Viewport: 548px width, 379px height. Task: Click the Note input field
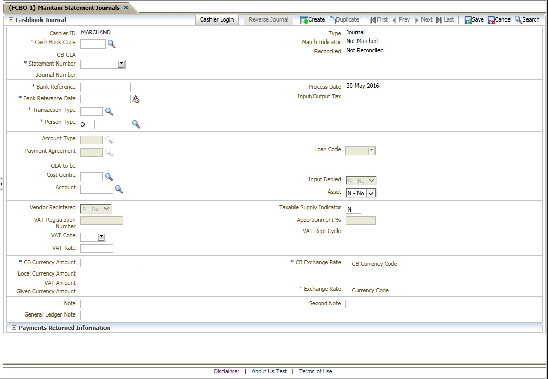pos(136,304)
